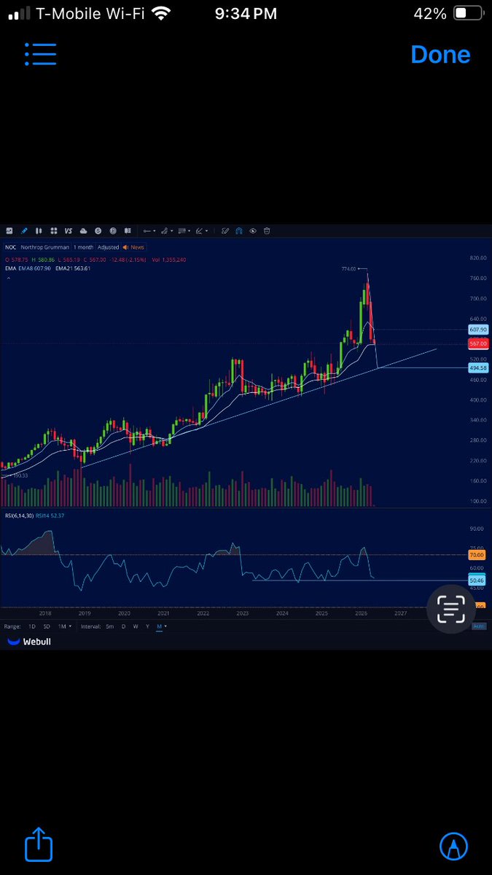Select the W weekly interval

(136, 626)
